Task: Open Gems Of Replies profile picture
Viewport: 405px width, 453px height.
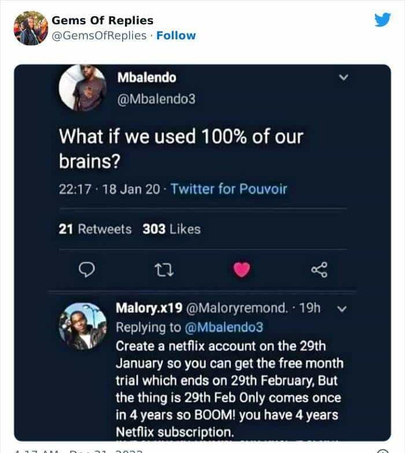Action: pyautogui.click(x=31, y=27)
